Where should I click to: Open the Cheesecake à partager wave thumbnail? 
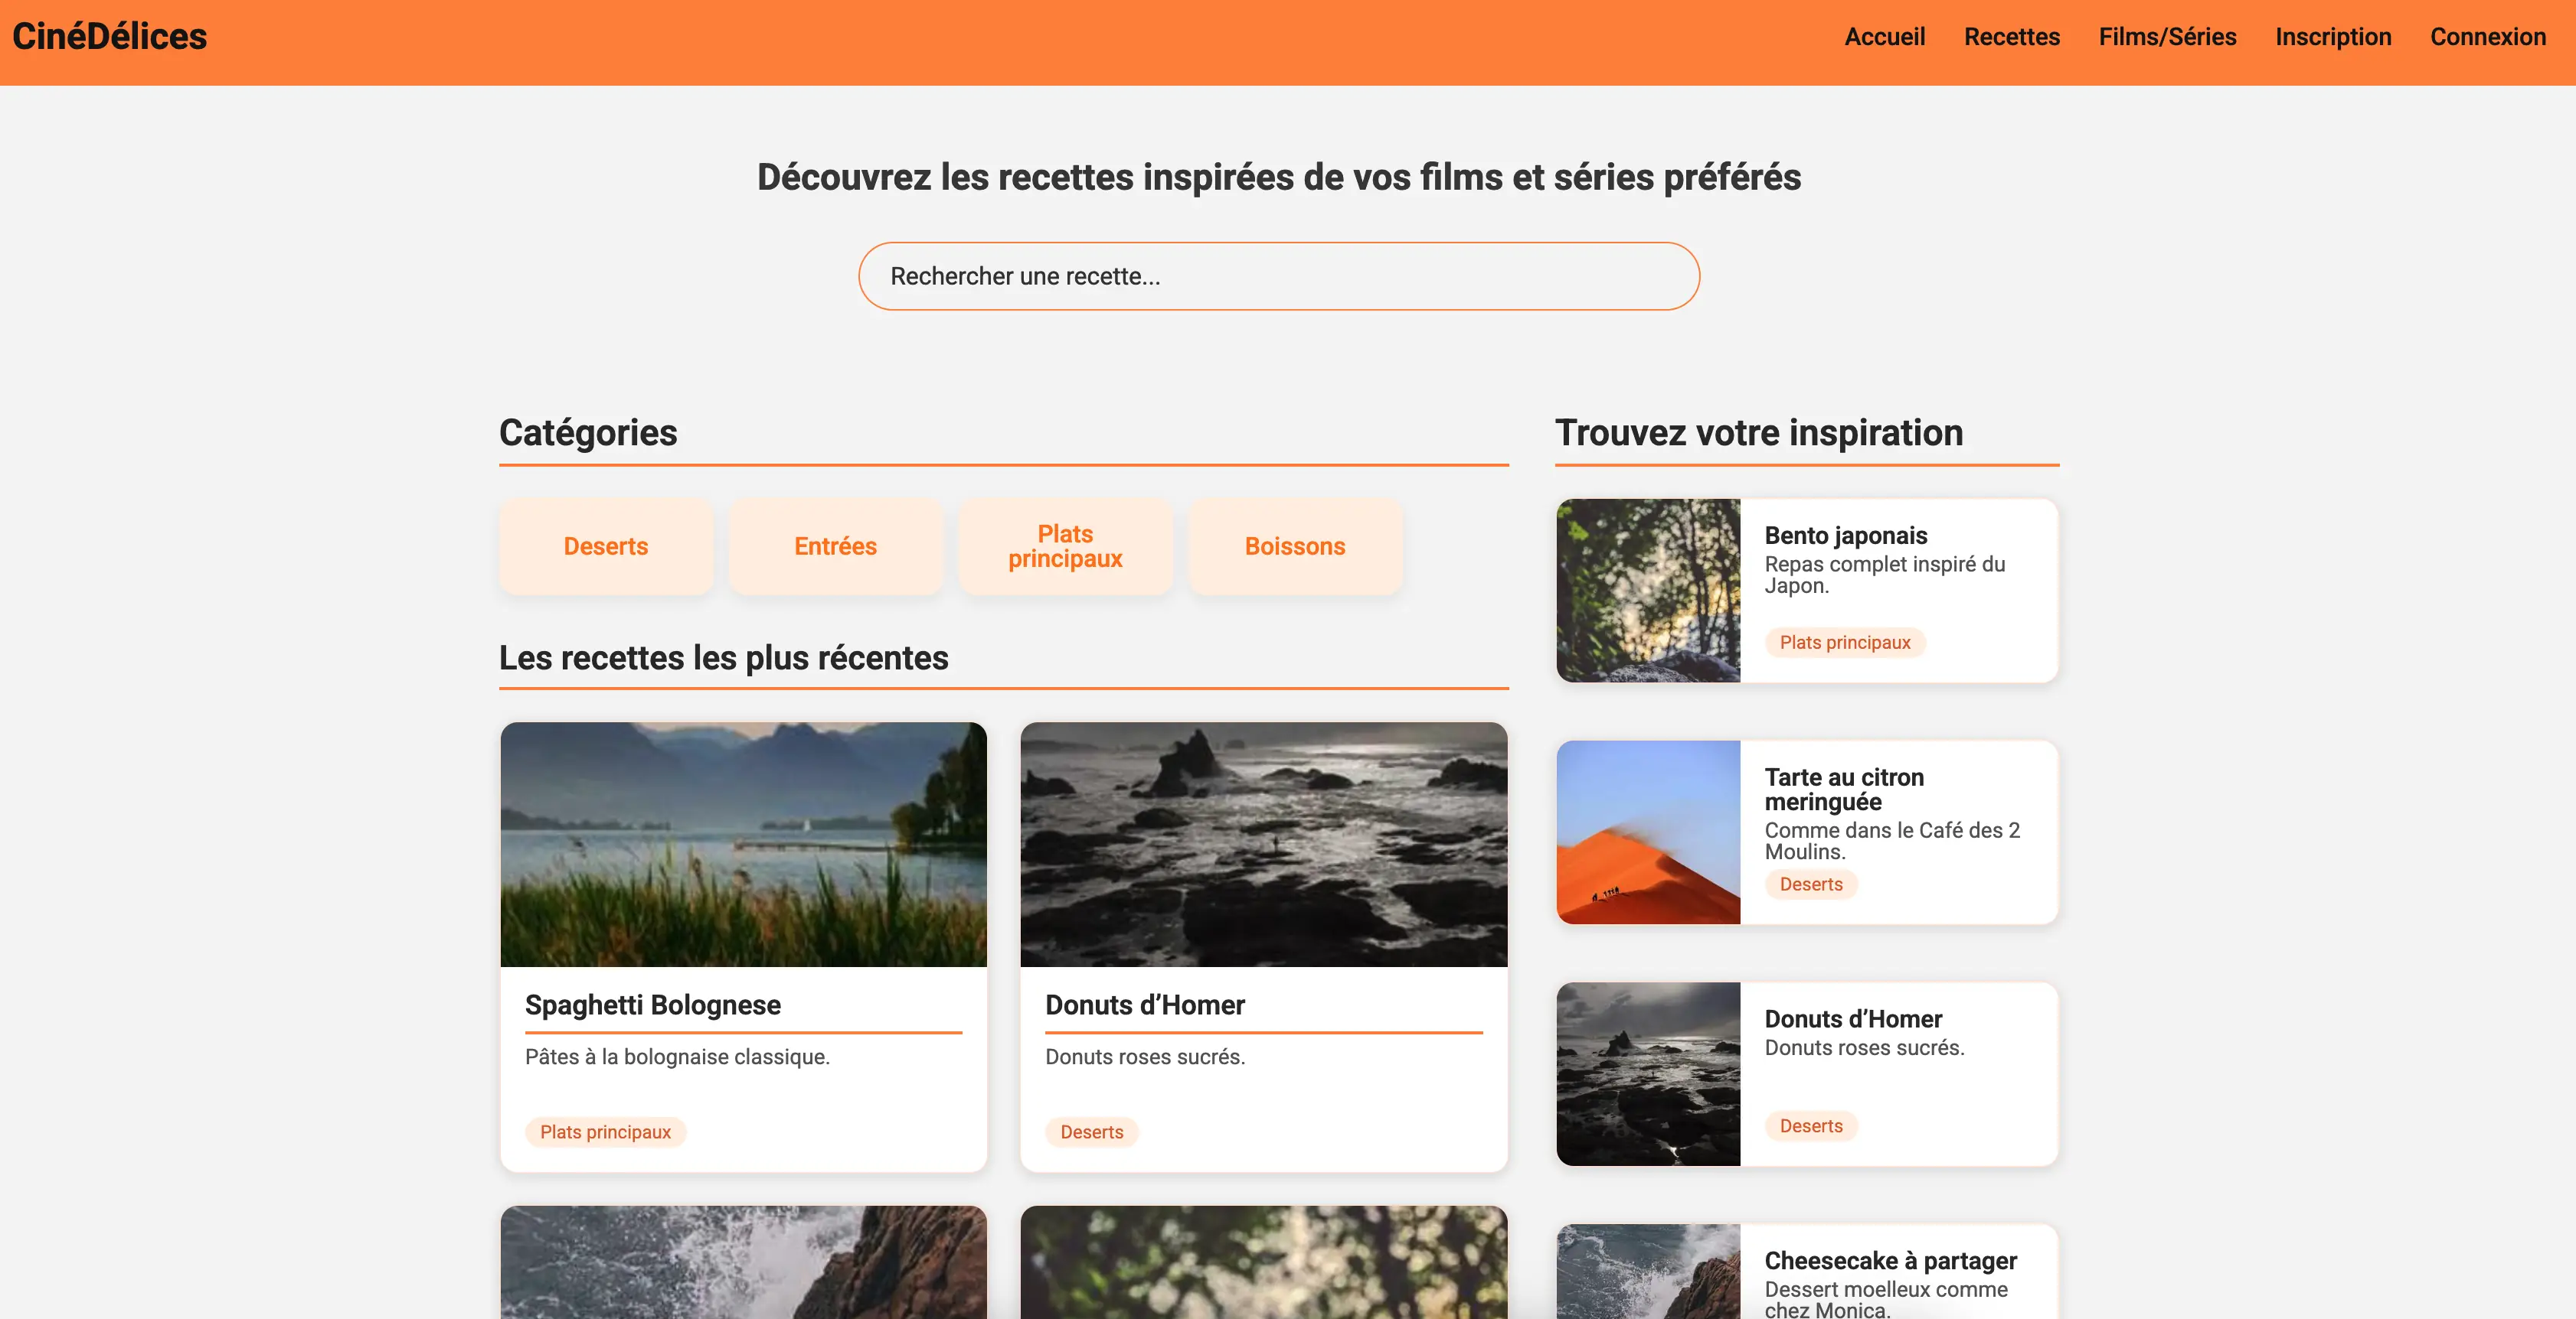pyautogui.click(x=1648, y=1271)
